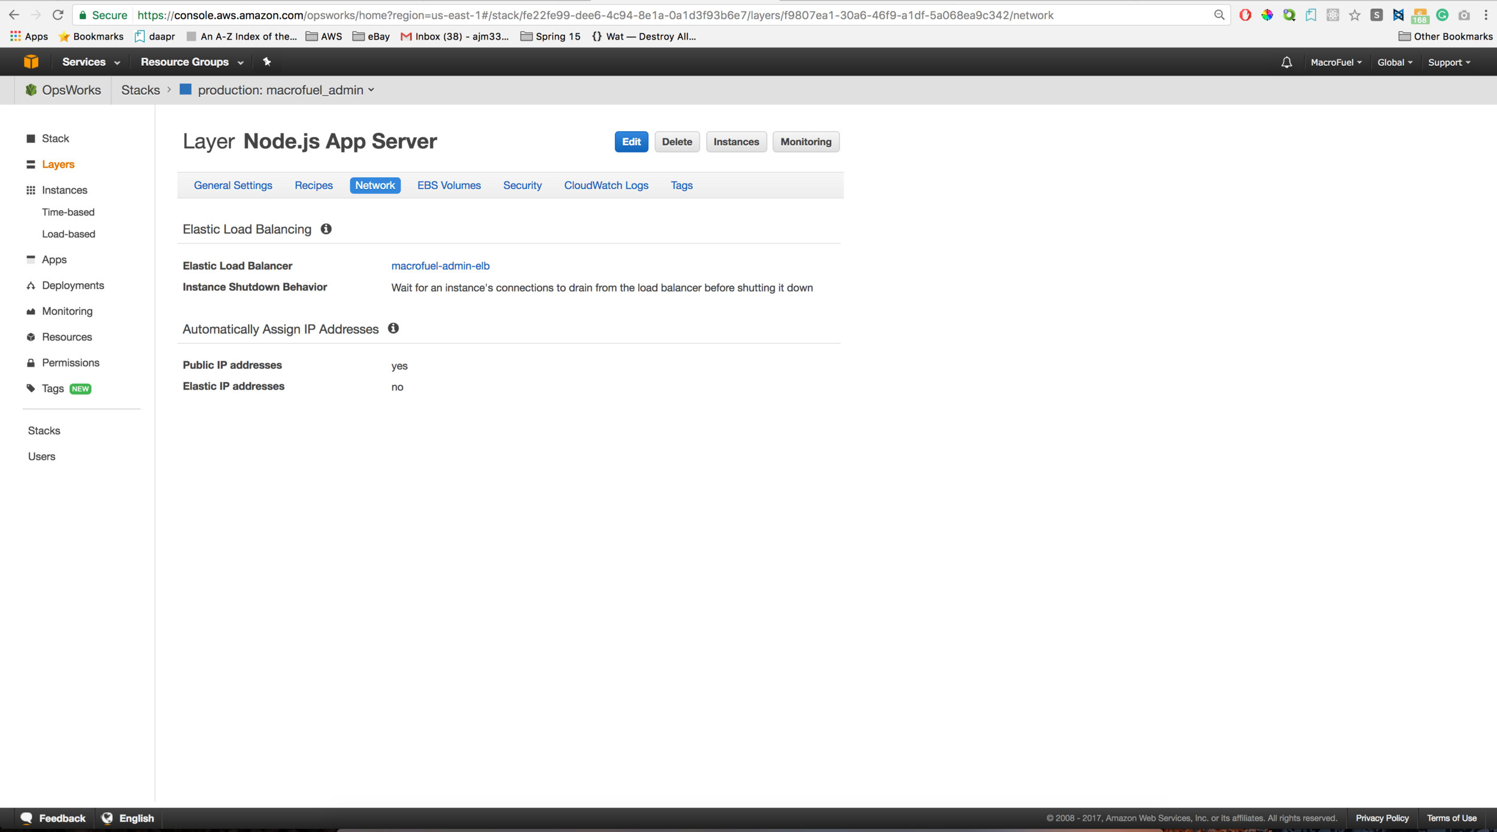Open Spring 15 bookmarks folder
Viewport: 1497px width, 832px height.
(x=550, y=37)
